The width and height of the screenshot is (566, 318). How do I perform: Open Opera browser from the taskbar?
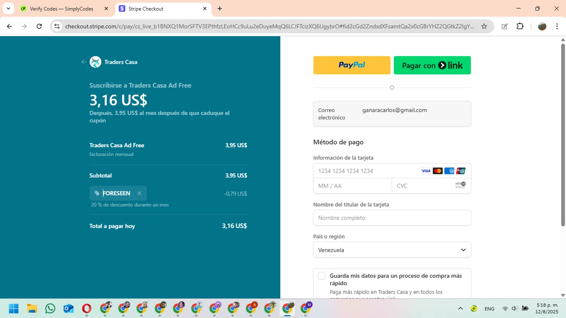coord(86,309)
